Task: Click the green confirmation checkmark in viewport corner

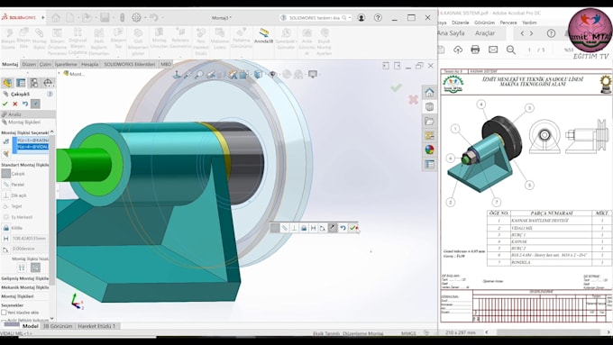Action: coord(396,88)
